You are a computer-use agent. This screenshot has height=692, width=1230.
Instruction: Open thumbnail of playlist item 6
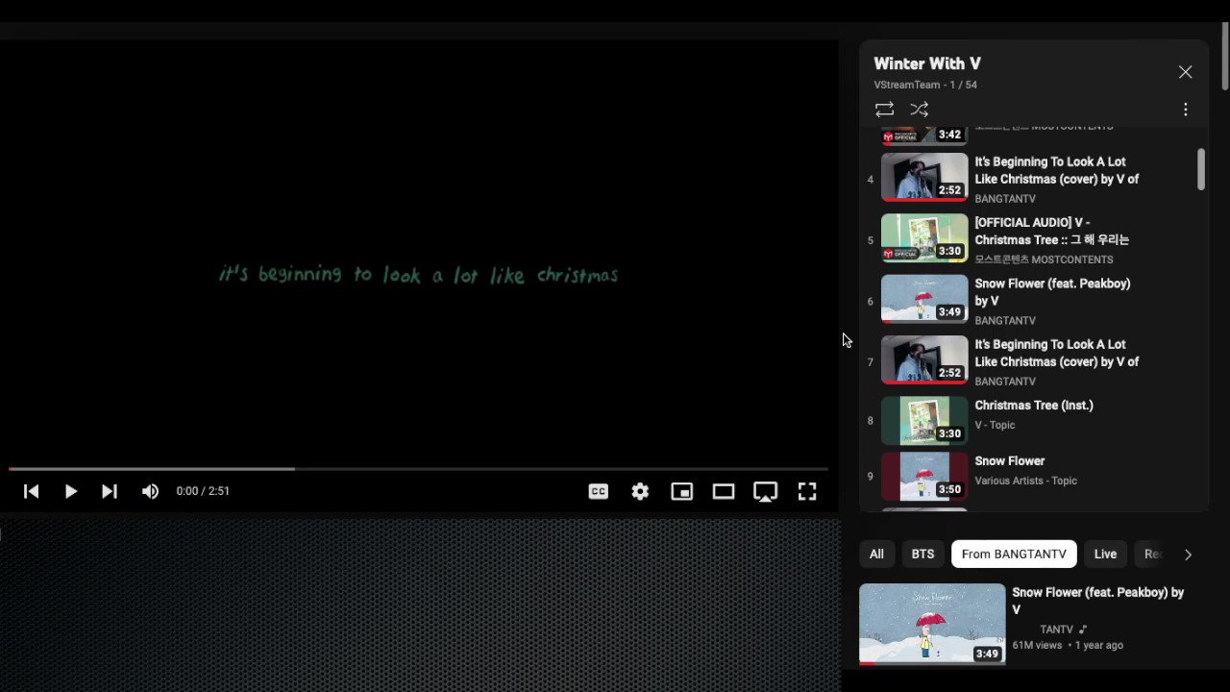(924, 299)
